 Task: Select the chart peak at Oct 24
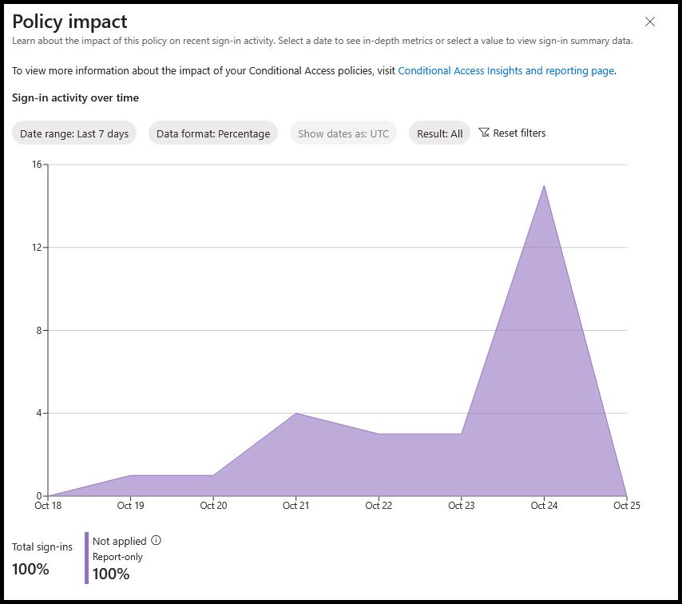pos(544,185)
